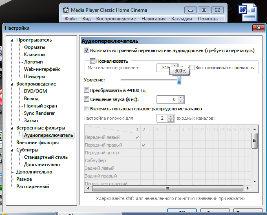Screen dimensions: 267x215
Task: Select Дополнительно under Субтитры
Action: (x=42, y=165)
